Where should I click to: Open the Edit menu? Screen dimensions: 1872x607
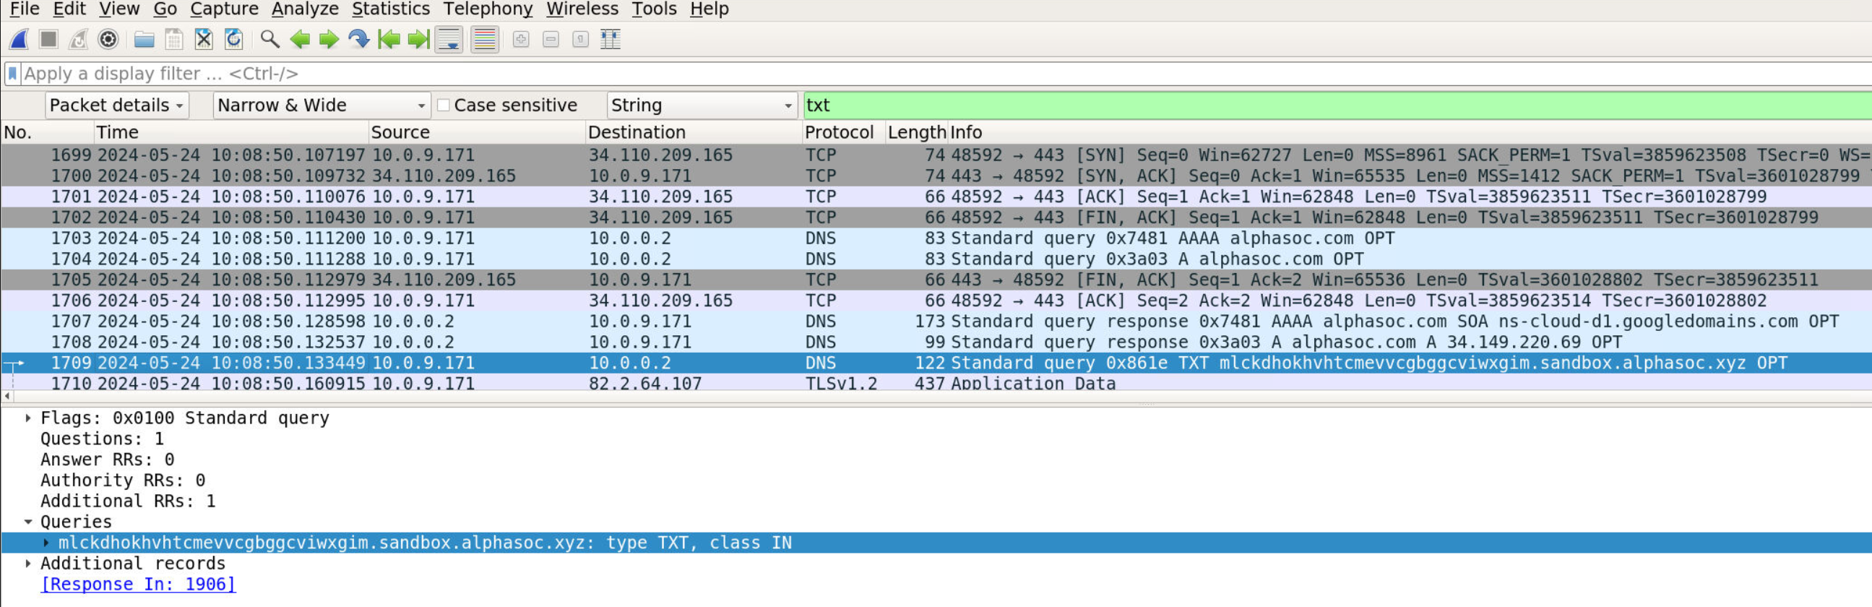(x=69, y=9)
